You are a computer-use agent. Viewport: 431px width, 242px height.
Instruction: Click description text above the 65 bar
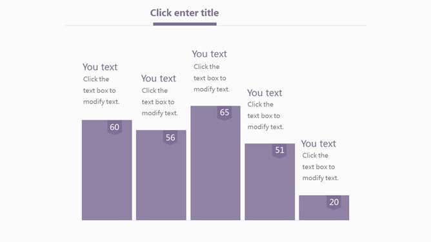212,78
